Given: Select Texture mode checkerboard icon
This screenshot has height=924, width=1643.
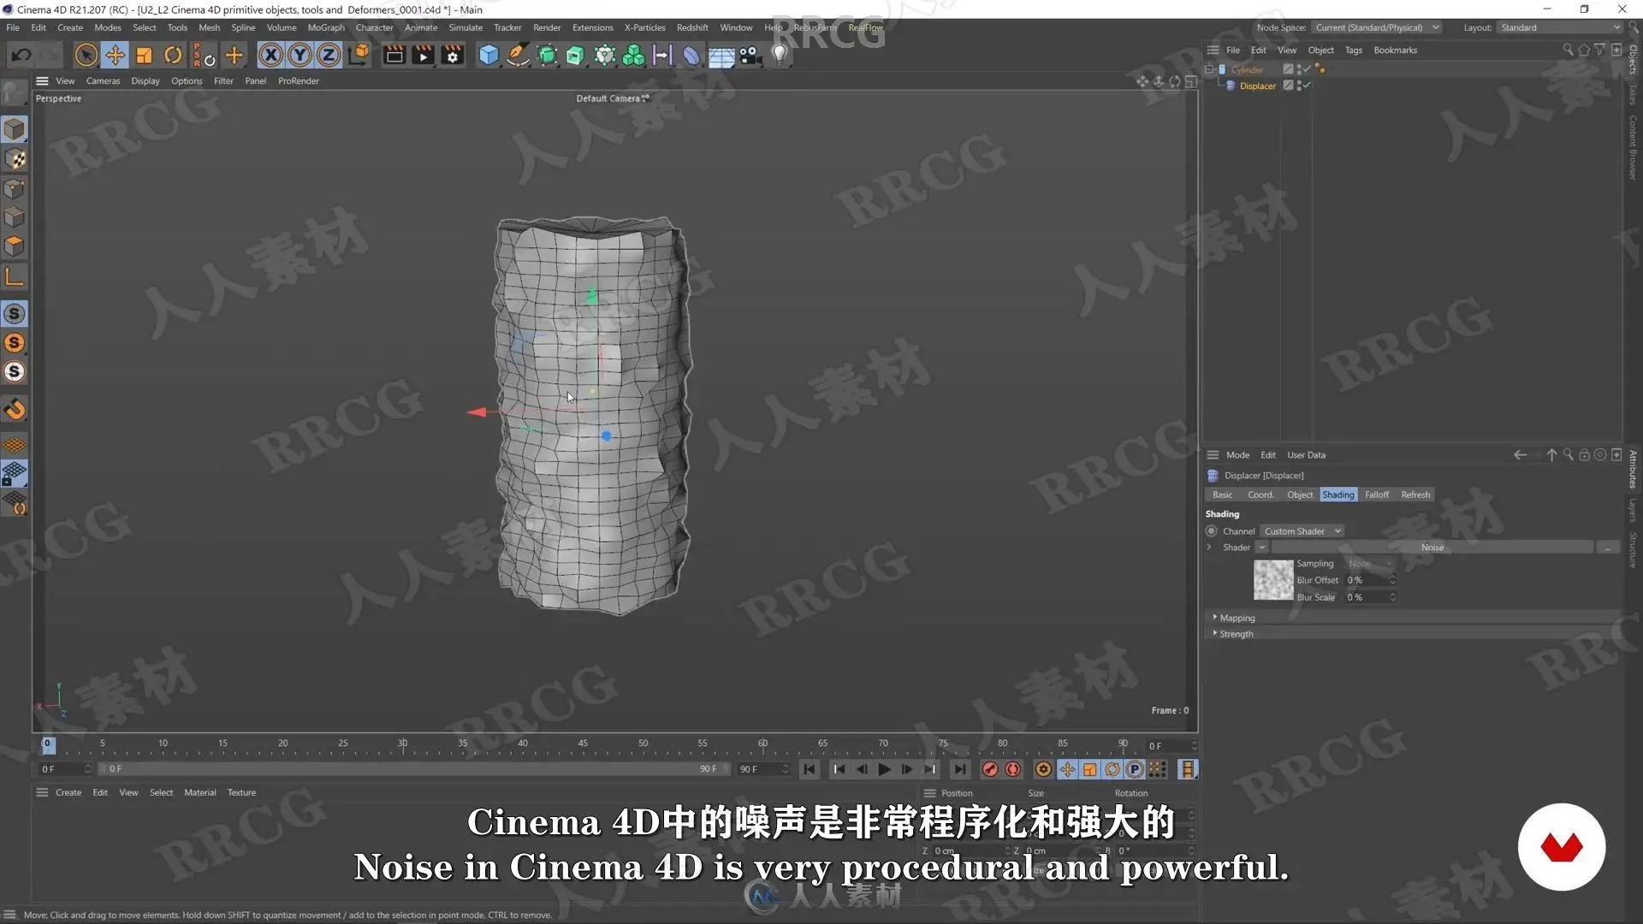Looking at the screenshot, I should 15,160.
